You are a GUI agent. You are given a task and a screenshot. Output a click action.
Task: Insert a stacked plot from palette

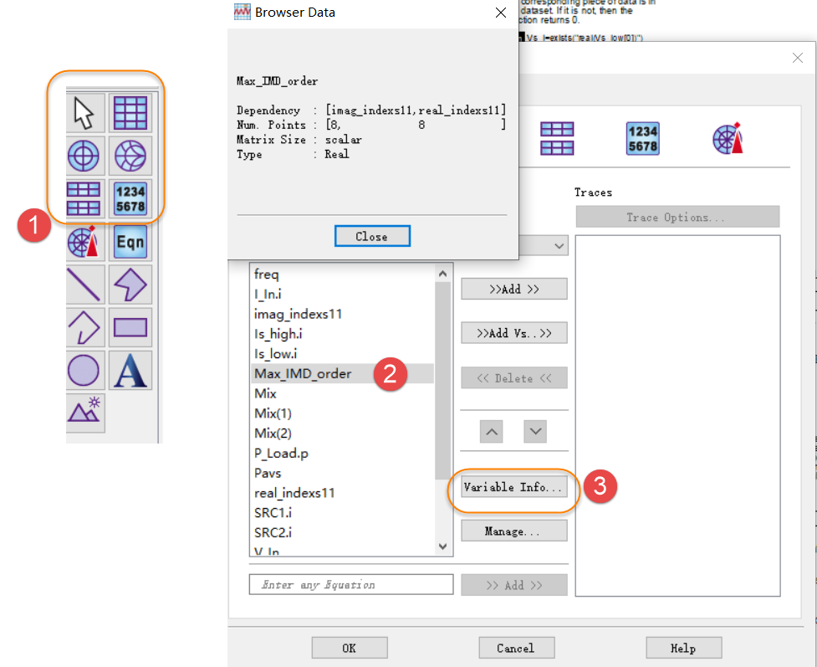84,198
